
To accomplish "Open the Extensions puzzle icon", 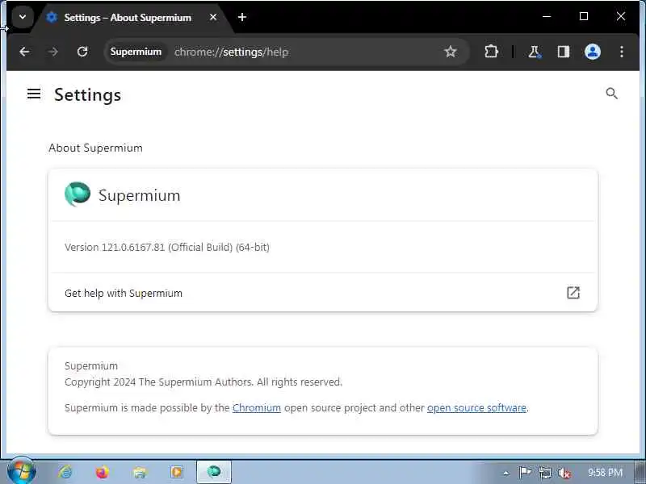I will click(492, 52).
